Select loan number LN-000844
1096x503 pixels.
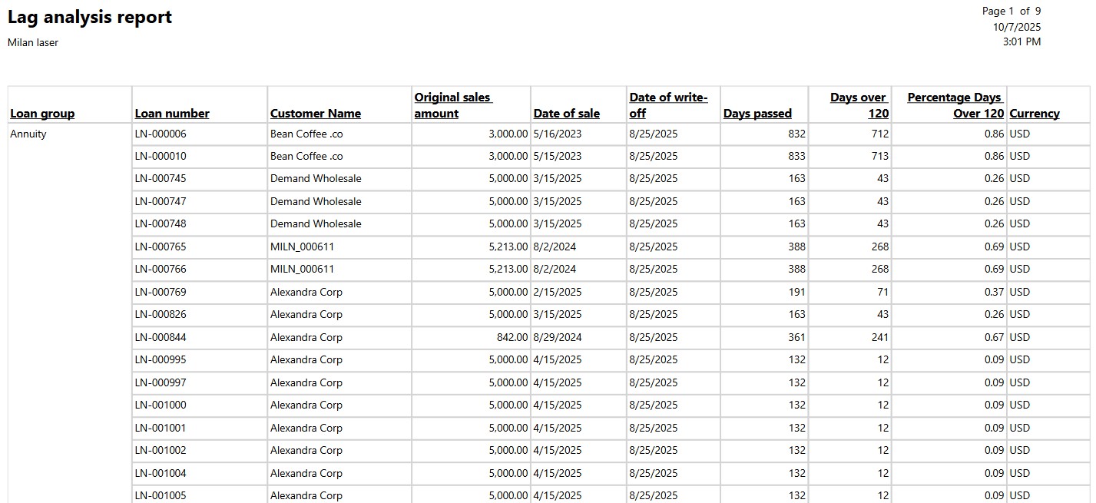coord(161,337)
